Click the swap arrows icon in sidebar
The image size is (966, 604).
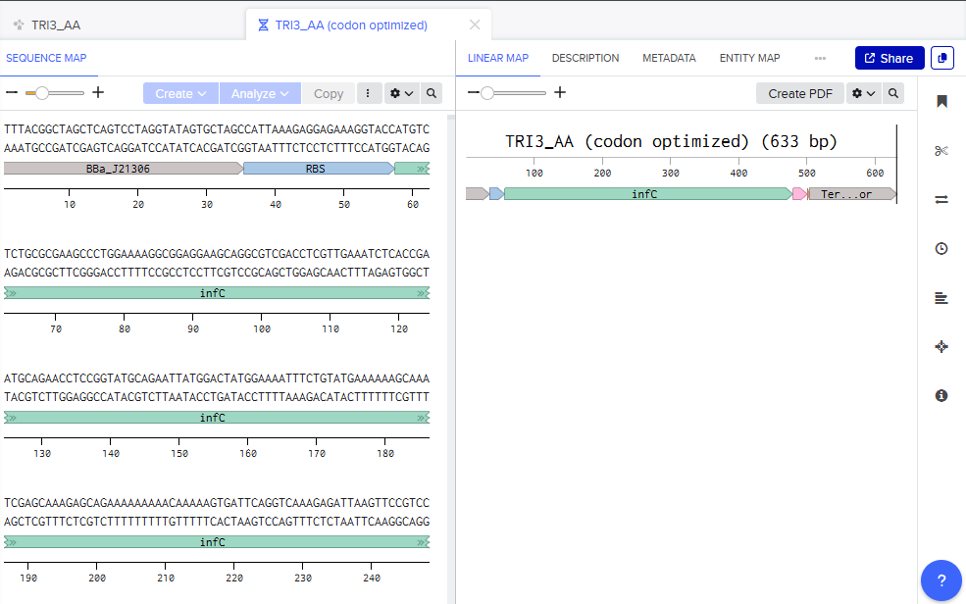941,199
